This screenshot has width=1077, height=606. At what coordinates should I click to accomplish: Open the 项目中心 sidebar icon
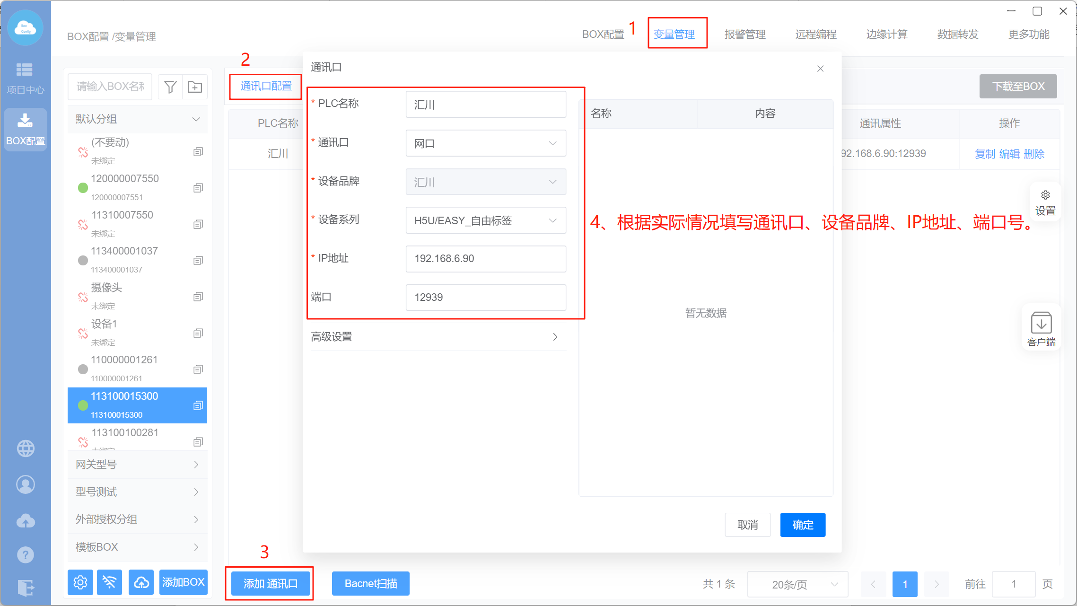pyautogui.click(x=25, y=78)
